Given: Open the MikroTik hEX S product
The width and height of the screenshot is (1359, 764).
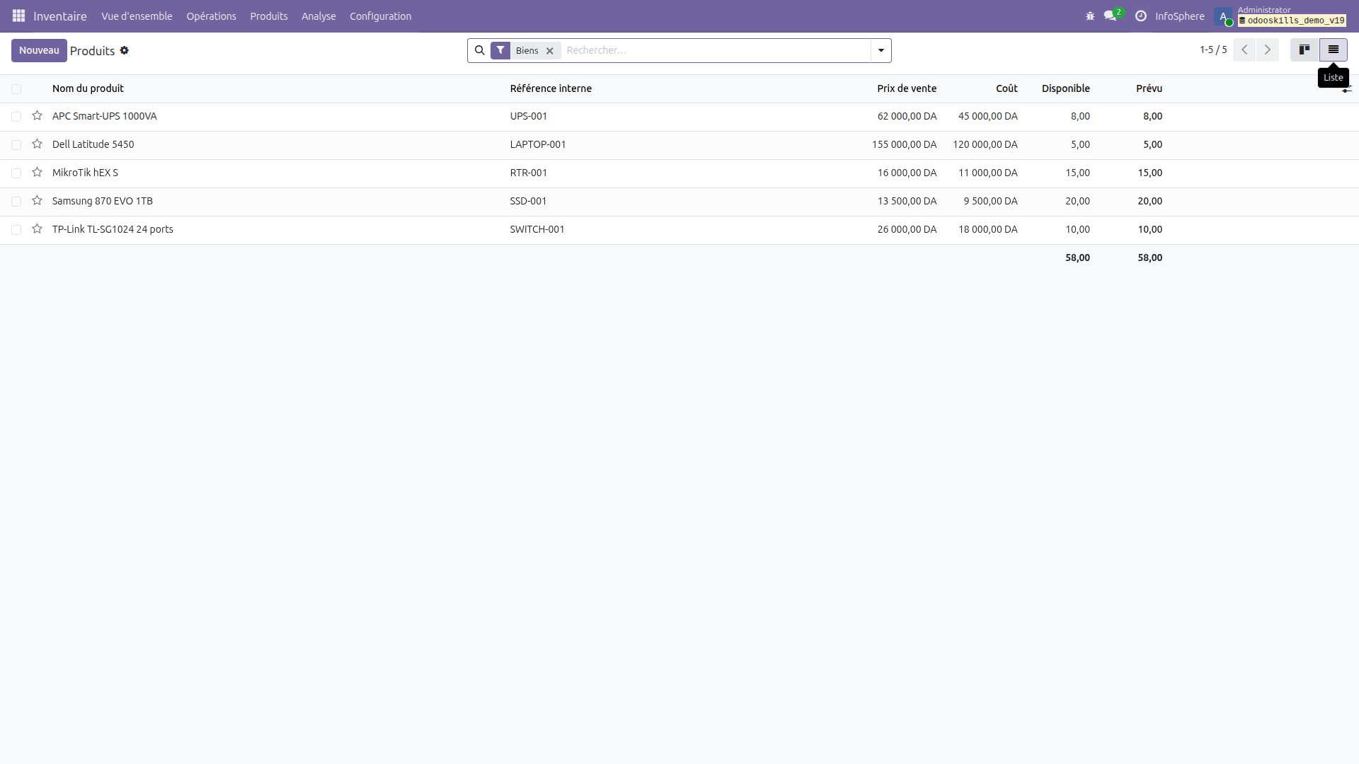Looking at the screenshot, I should pyautogui.click(x=85, y=173).
